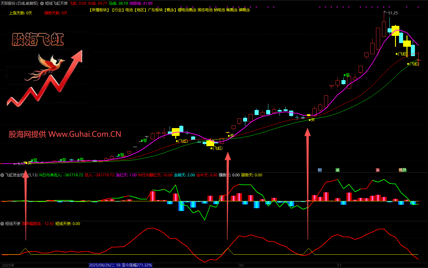Screen dimensions: 428x268
Task: Click the 榜 event marker icon
Action: pos(401,170)
